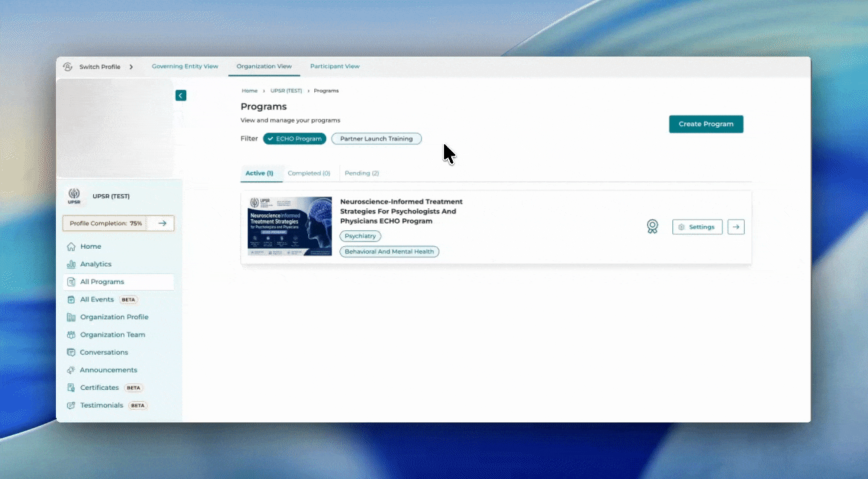
Task: Open the All Events calendar icon
Action: click(71, 299)
